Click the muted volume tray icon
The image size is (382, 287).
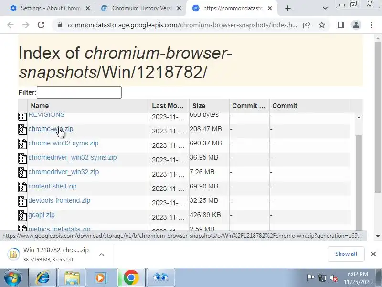333,278
